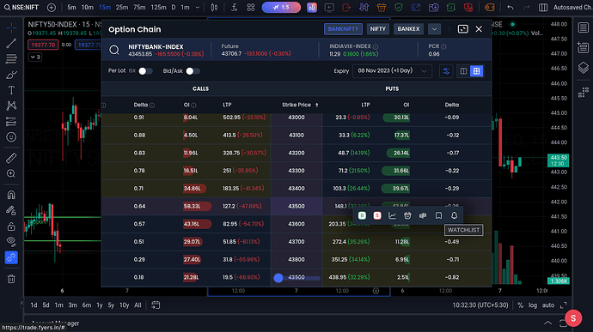Switch to 75m timeframe
This screenshot has height=332, width=593.
click(x=139, y=7)
